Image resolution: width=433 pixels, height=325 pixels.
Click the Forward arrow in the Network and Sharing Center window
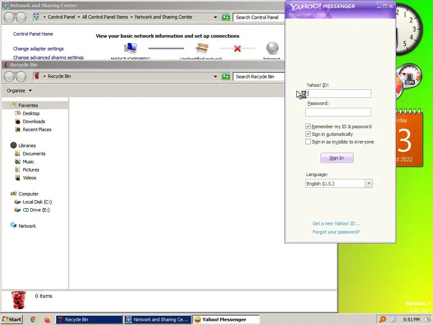coord(21,17)
